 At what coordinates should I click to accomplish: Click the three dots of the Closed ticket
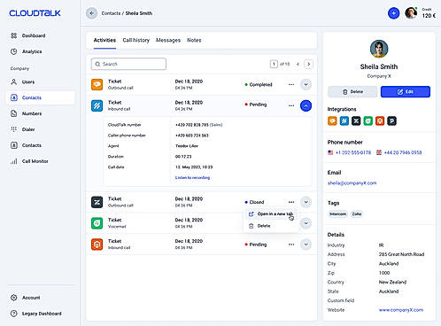291,202
